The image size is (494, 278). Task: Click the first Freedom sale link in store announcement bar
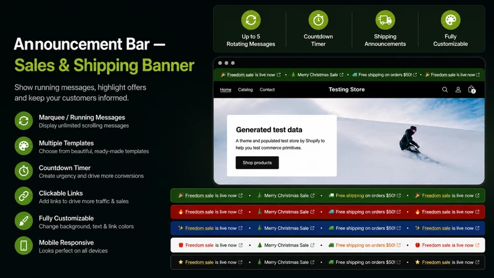[240, 75]
